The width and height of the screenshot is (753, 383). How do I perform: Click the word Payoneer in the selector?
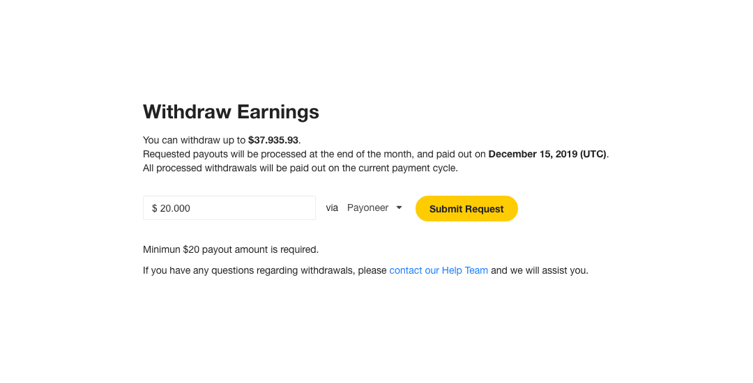[368, 208]
